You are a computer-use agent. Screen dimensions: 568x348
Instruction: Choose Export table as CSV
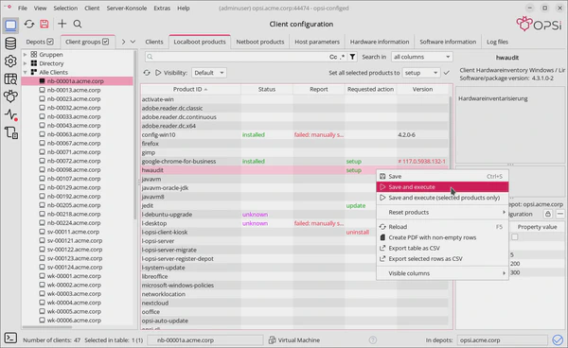[442, 248]
